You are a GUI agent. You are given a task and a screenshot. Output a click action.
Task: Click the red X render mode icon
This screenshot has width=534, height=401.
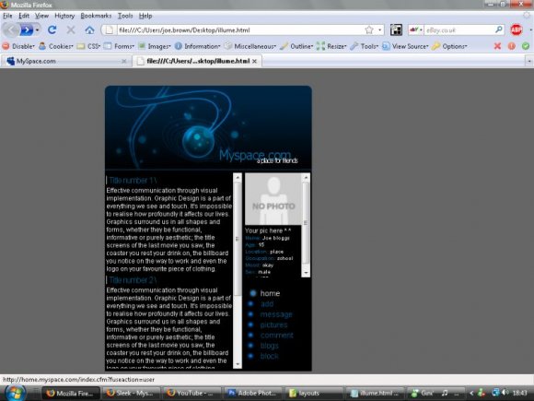coord(497,46)
